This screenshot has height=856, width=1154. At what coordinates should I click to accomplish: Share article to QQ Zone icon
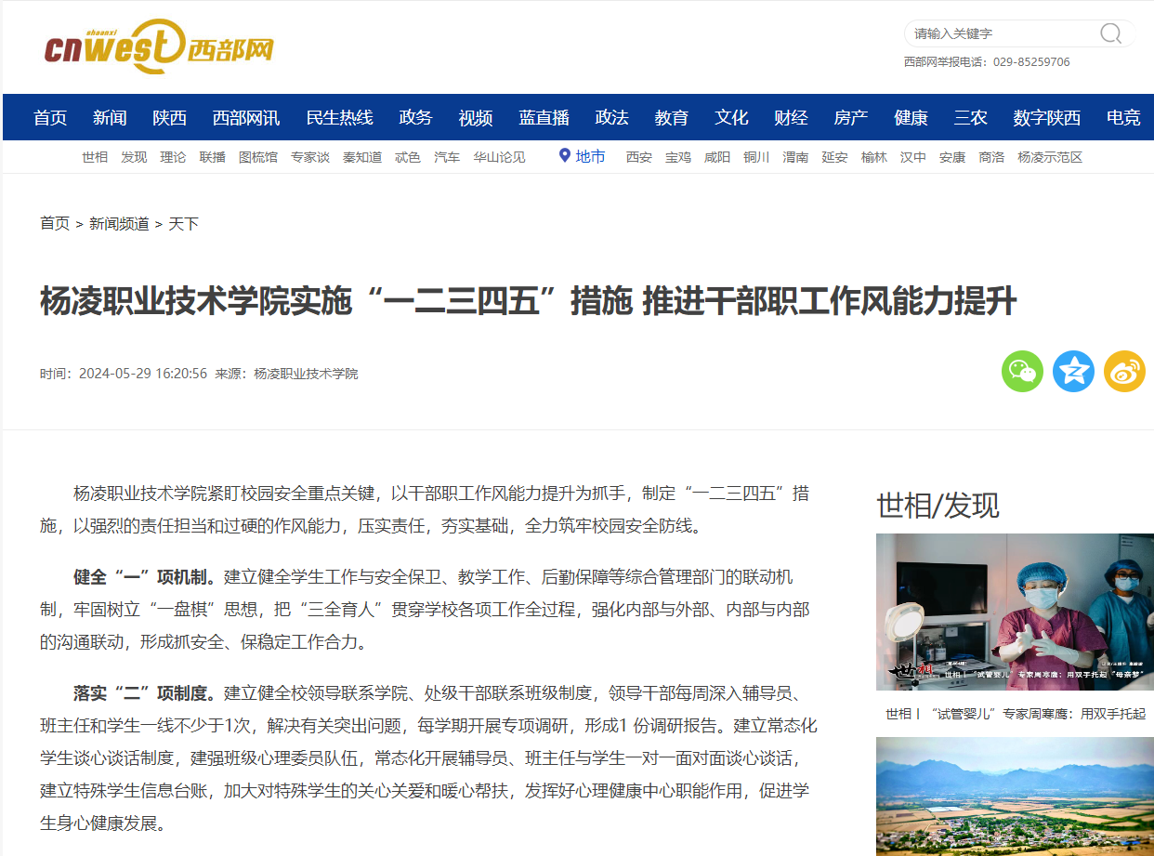click(x=1073, y=372)
